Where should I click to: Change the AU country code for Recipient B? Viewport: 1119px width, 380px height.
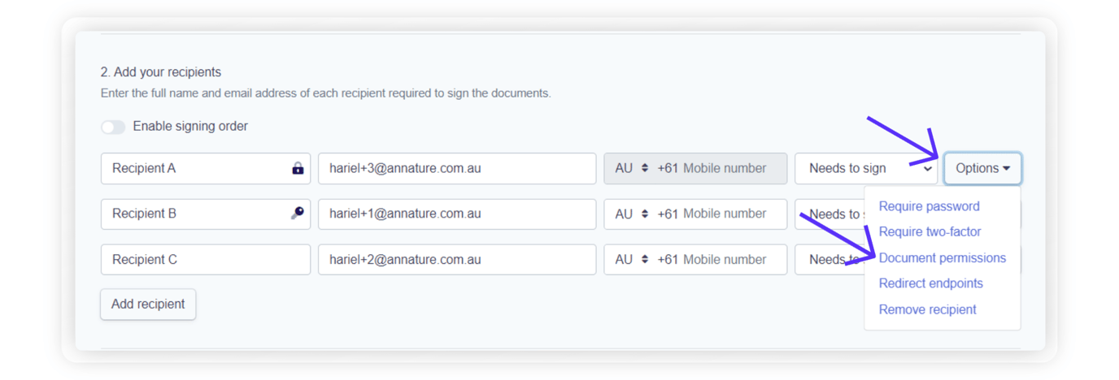click(631, 214)
